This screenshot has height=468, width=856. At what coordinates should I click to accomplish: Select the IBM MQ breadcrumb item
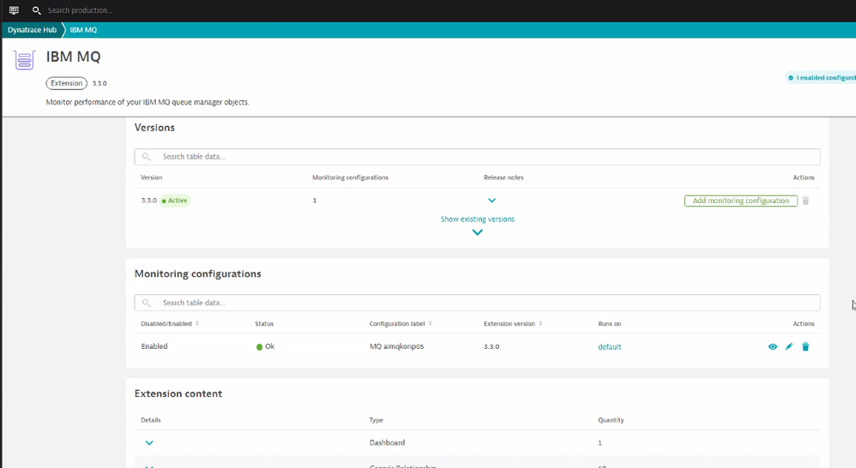pos(83,30)
